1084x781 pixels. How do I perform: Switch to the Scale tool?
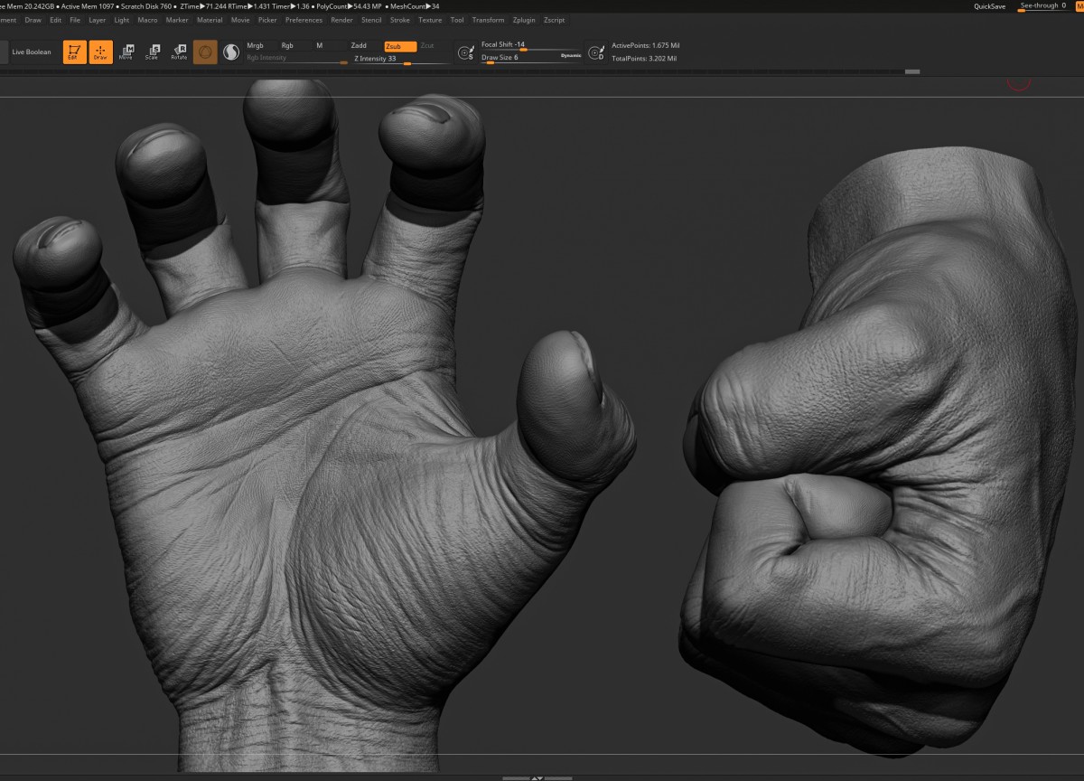click(x=153, y=52)
